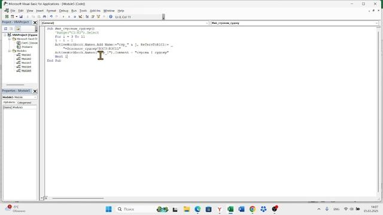383x215 pixels.
Task: Click the Full Module View button
Action: click(x=45, y=198)
